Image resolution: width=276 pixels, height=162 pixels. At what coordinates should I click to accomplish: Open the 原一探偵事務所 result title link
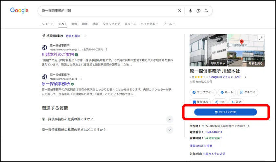(56, 84)
